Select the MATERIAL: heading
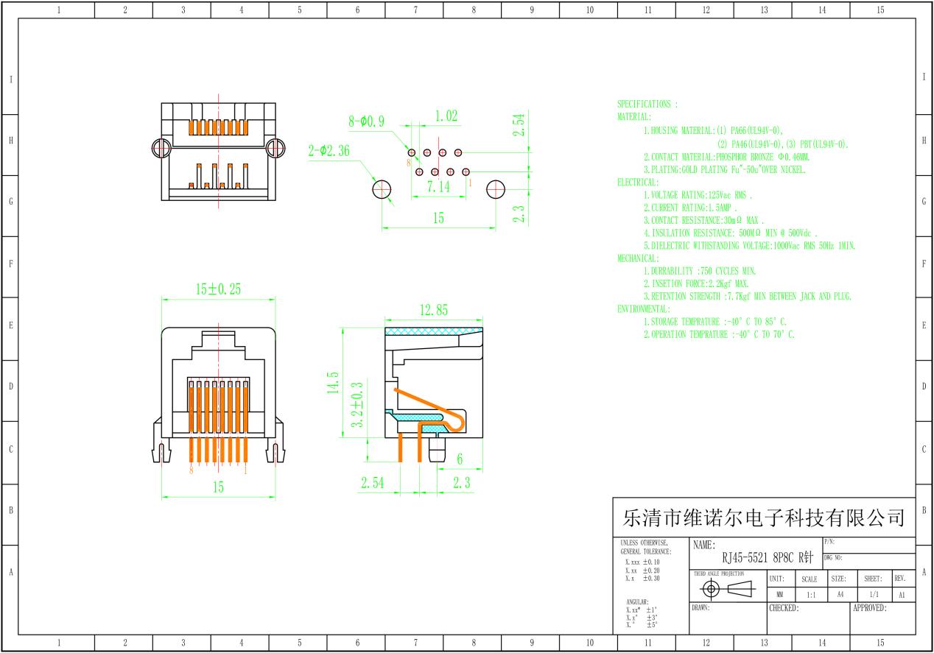This screenshot has width=934, height=653. click(x=633, y=117)
